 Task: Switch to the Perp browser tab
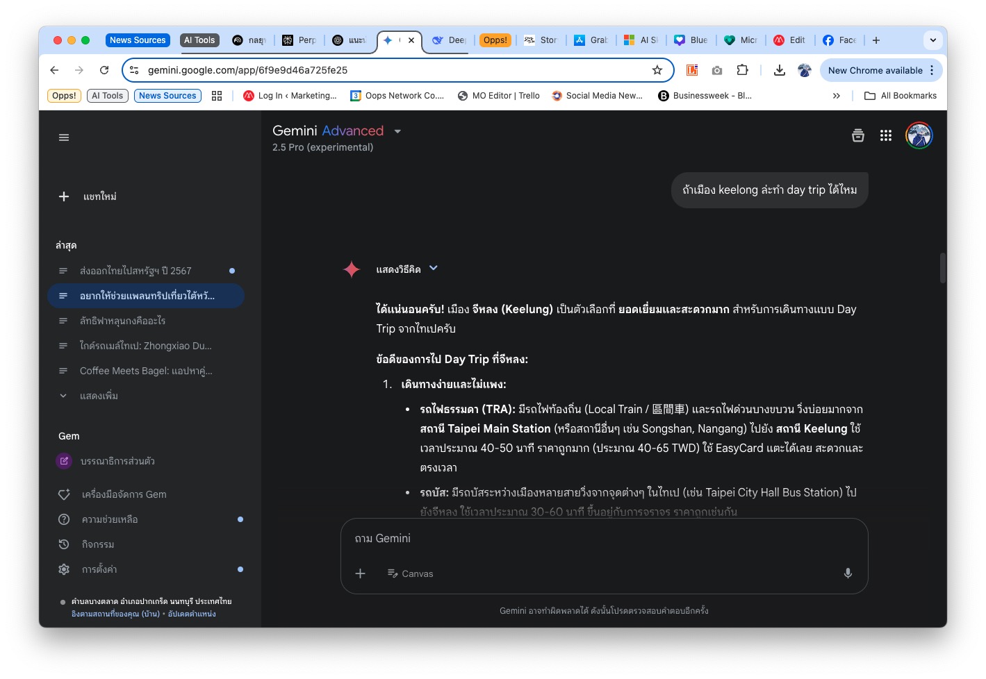pos(300,40)
